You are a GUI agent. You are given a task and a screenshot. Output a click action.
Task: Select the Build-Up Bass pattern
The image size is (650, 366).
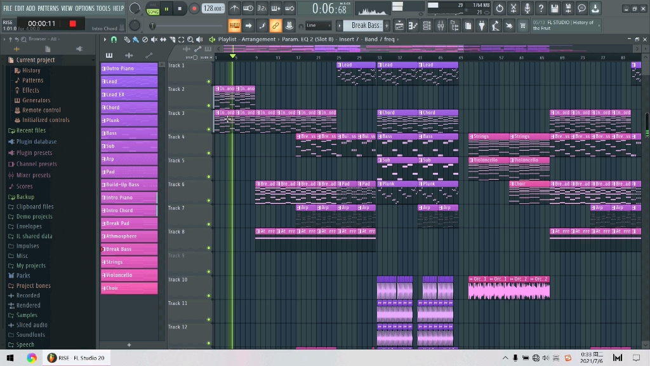tap(129, 184)
